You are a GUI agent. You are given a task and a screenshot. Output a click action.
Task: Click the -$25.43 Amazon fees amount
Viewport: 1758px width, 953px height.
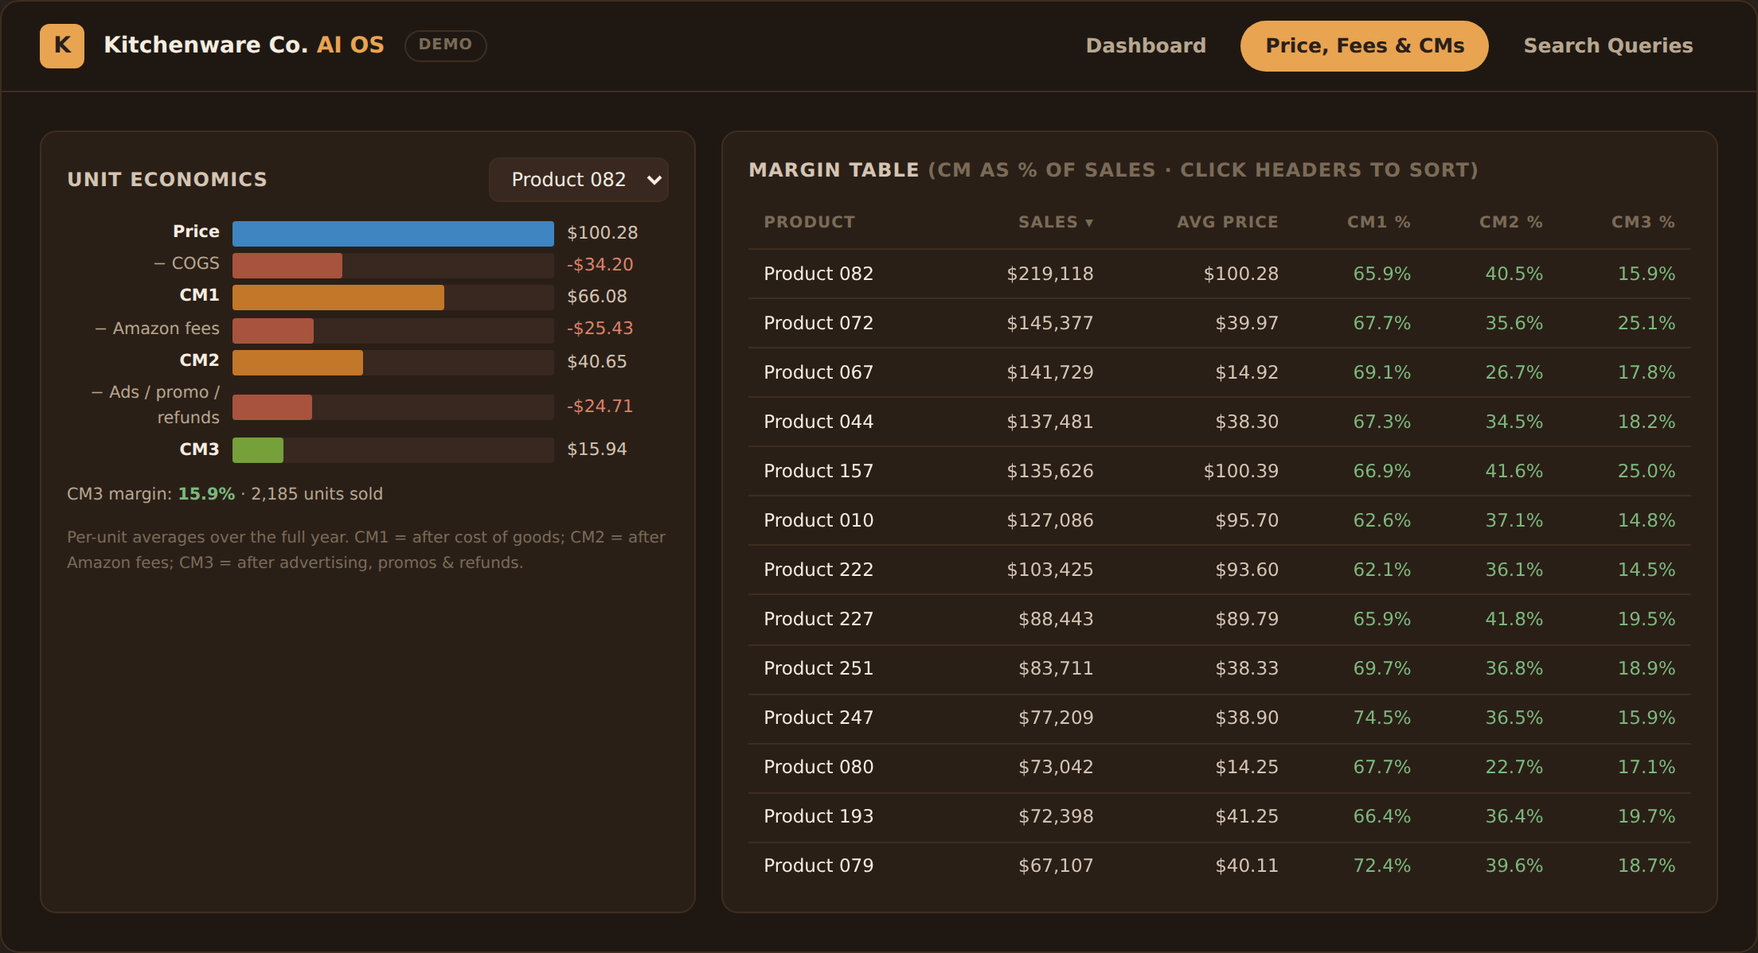[600, 329]
